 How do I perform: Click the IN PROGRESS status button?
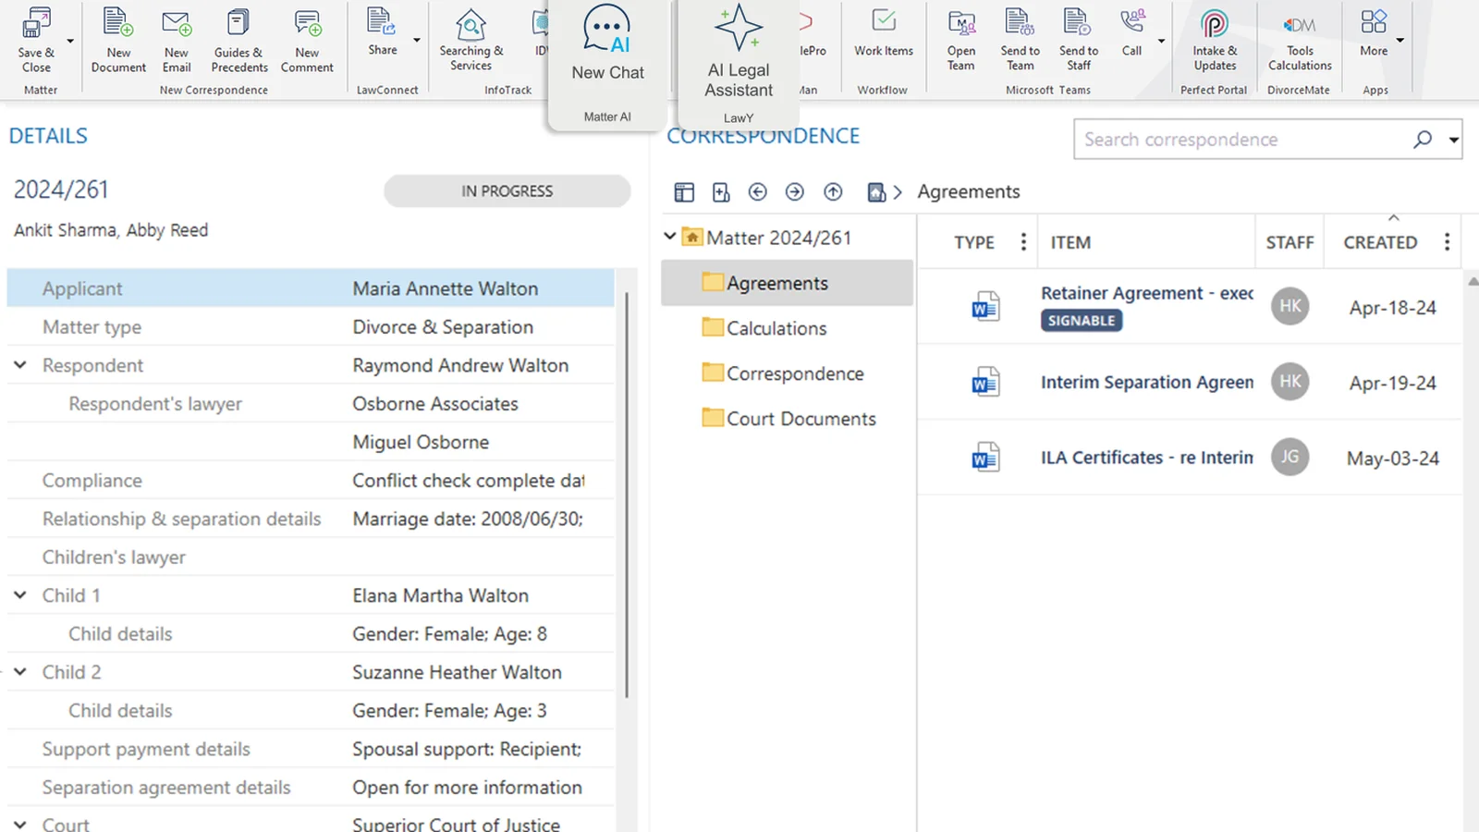click(507, 191)
